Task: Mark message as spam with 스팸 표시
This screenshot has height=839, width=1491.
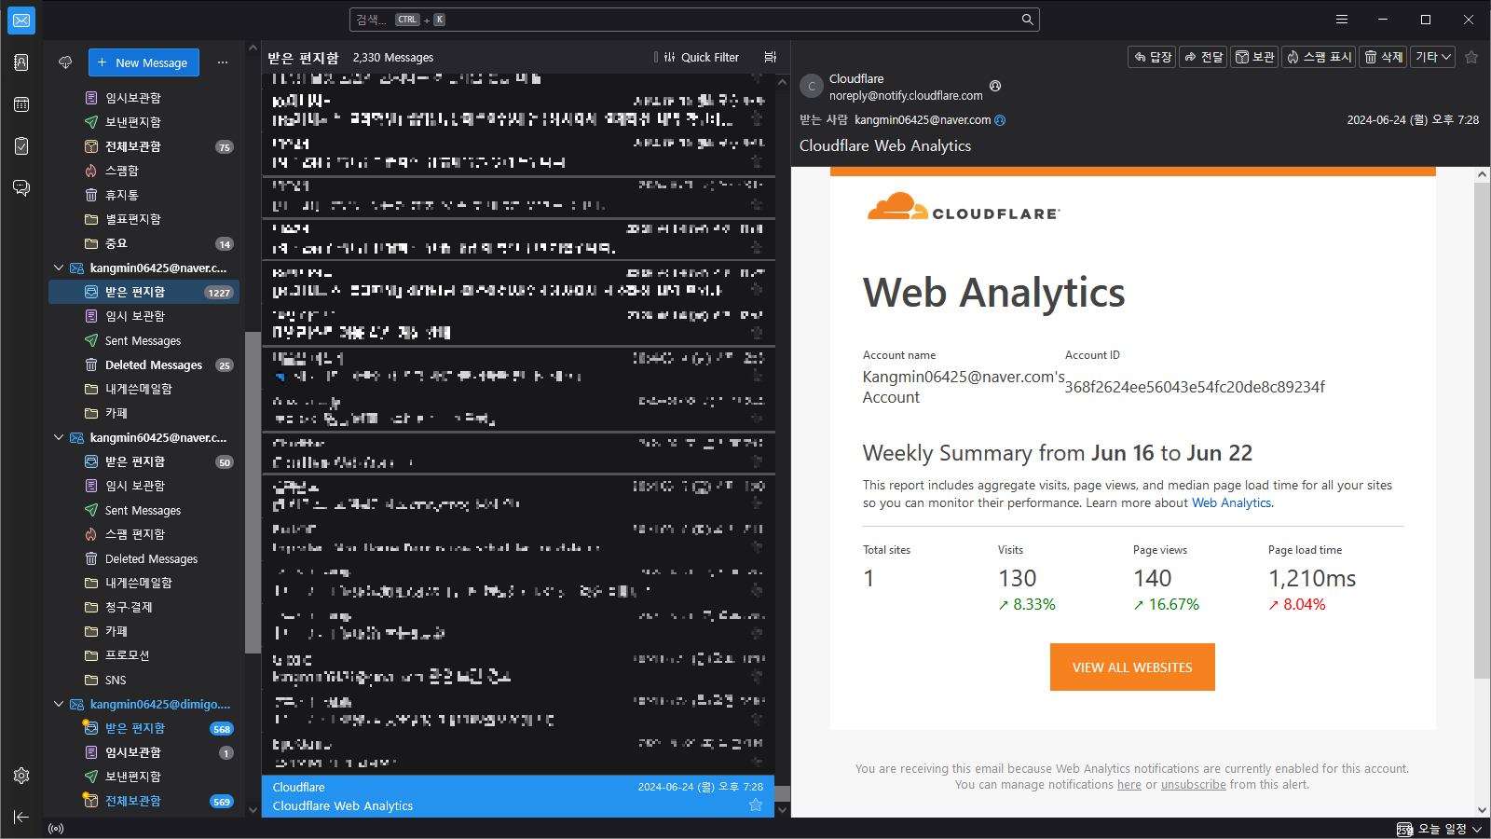Action: coord(1319,57)
